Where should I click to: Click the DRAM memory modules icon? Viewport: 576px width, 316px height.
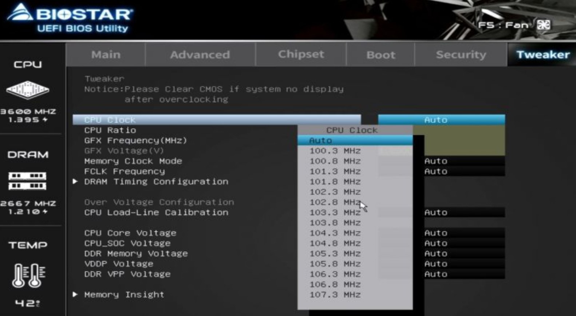[x=28, y=181]
